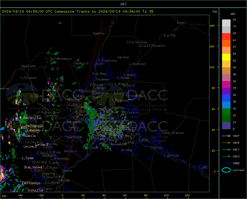Click the 'Tz 35' value in the header

(148, 11)
